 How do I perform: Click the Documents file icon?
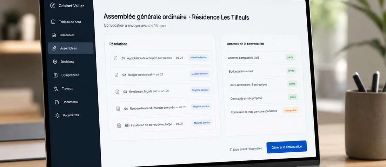click(57, 102)
